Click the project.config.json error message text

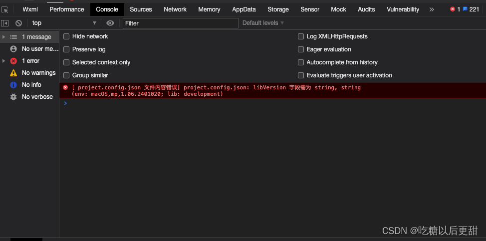click(x=217, y=88)
